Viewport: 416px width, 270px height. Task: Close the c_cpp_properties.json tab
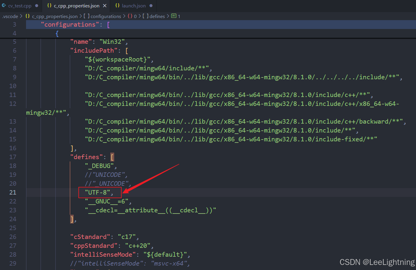(105, 5)
